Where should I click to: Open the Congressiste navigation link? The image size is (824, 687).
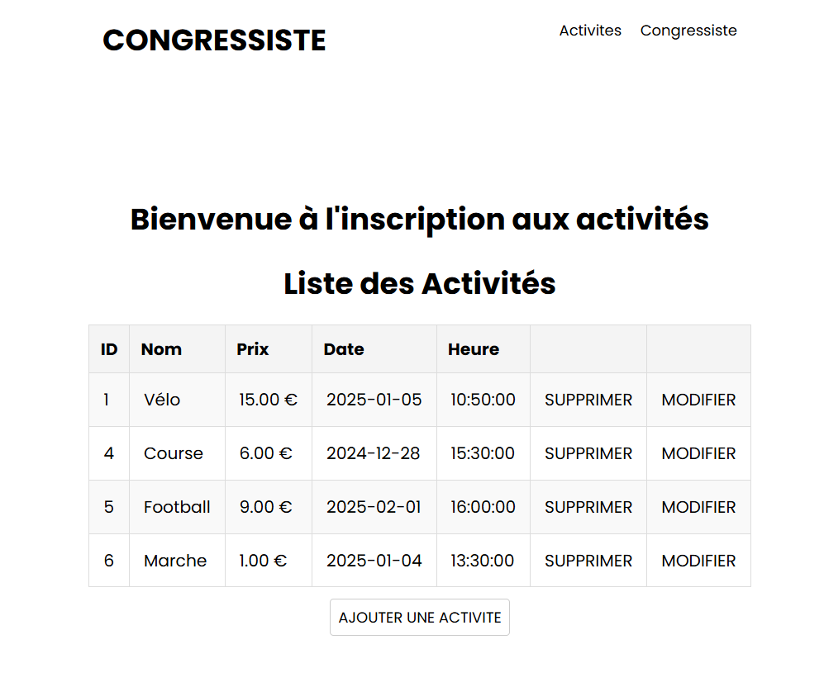(x=688, y=31)
